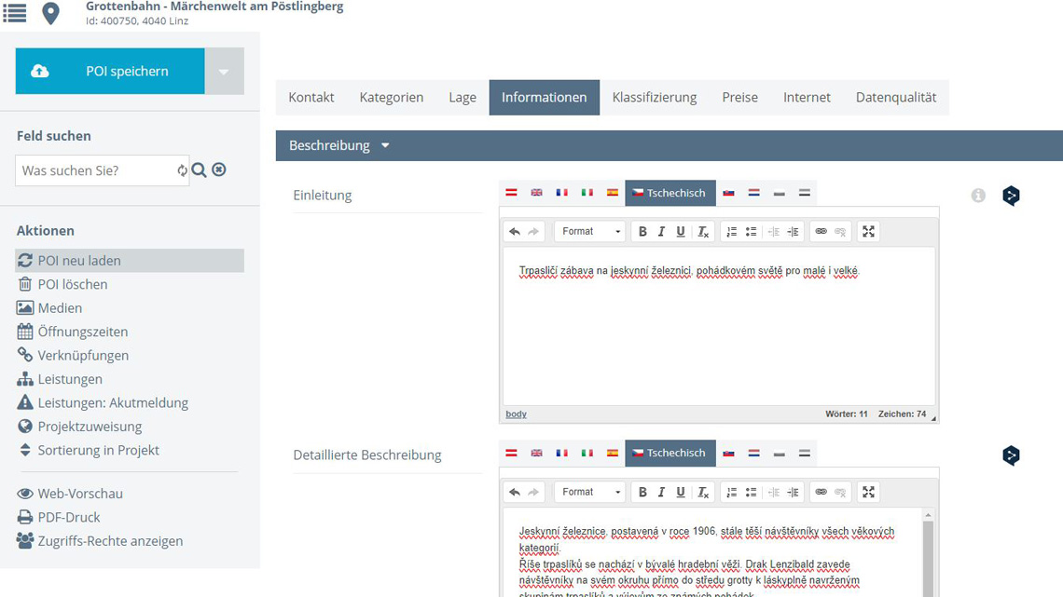
Task: Decrease indent in the Einleitung editor
Action: pyautogui.click(x=774, y=232)
